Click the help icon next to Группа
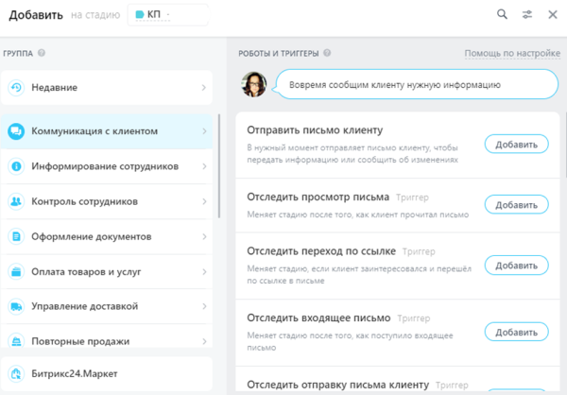This screenshot has height=395, width=567. (43, 54)
